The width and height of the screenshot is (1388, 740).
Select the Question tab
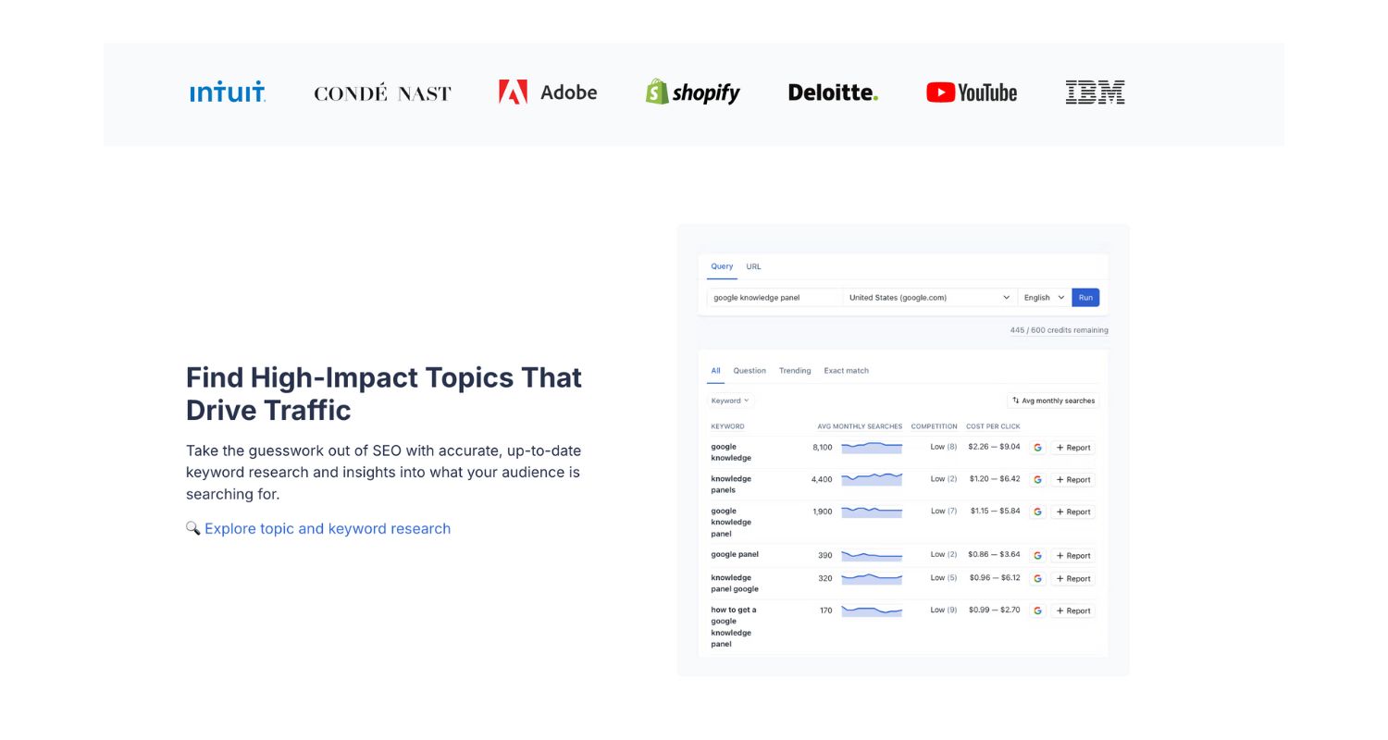[x=749, y=371]
